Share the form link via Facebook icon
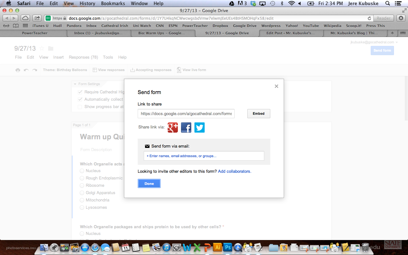408x255 pixels. tap(186, 127)
